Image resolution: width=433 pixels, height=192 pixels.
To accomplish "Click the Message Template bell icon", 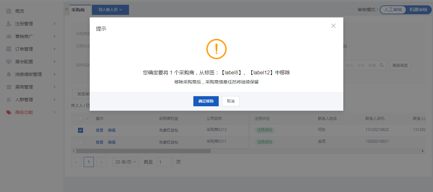I will coord(9,74).
